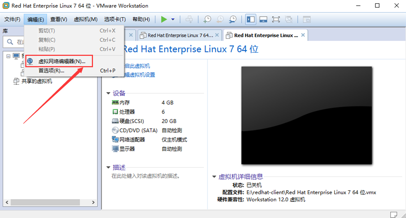406x218 pixels.
Task: Revert to snapshot using the clock-arrow icon
Action: click(220, 20)
